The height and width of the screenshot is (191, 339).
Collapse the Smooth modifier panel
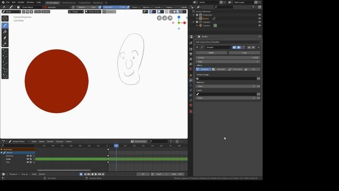click(x=197, y=47)
